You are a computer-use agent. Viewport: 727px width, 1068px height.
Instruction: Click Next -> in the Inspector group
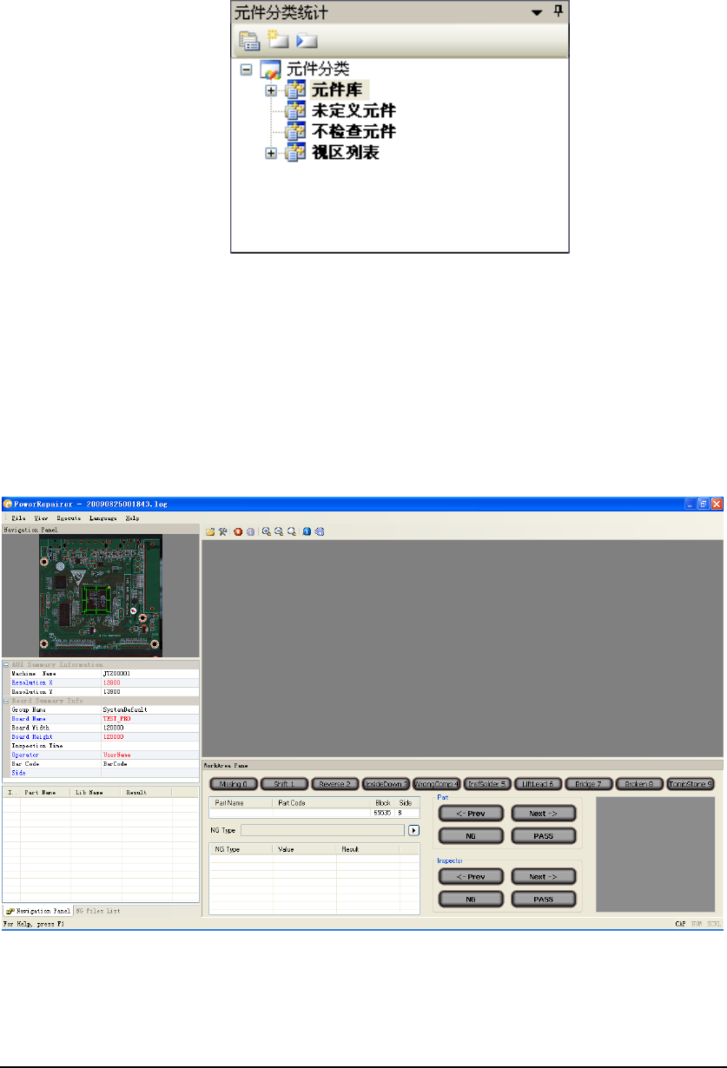tap(543, 877)
